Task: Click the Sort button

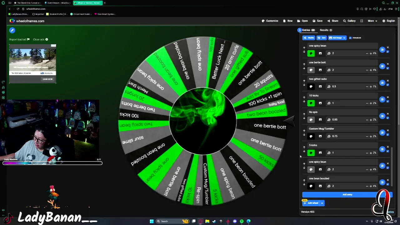Action: coord(322,38)
